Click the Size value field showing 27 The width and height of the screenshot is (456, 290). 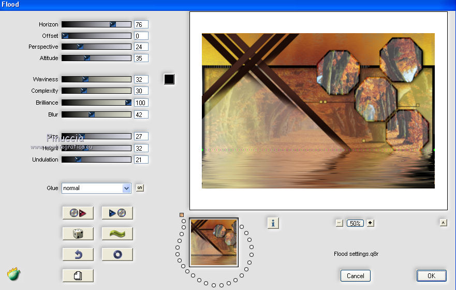141,136
